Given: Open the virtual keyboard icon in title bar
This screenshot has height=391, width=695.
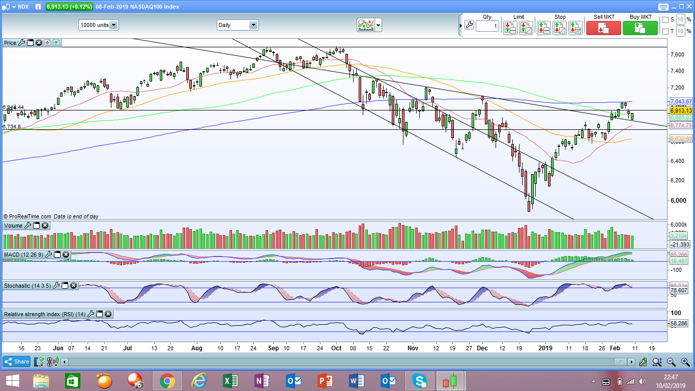Looking at the screenshot, I should pyautogui.click(x=663, y=7).
